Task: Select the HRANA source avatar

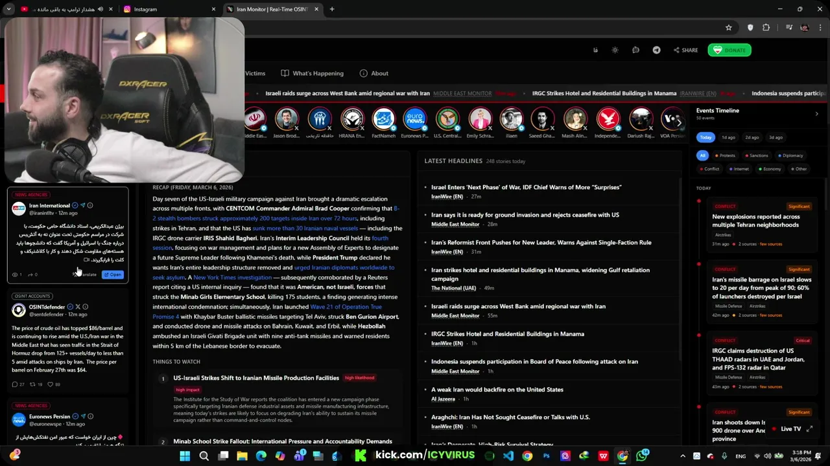Action: tap(351, 119)
